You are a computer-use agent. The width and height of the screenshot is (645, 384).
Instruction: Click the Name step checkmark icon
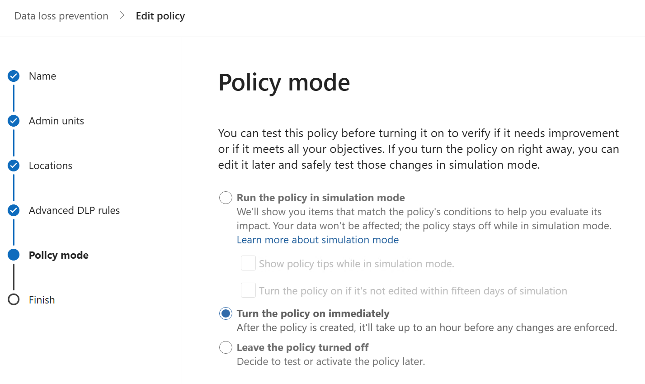click(x=14, y=76)
